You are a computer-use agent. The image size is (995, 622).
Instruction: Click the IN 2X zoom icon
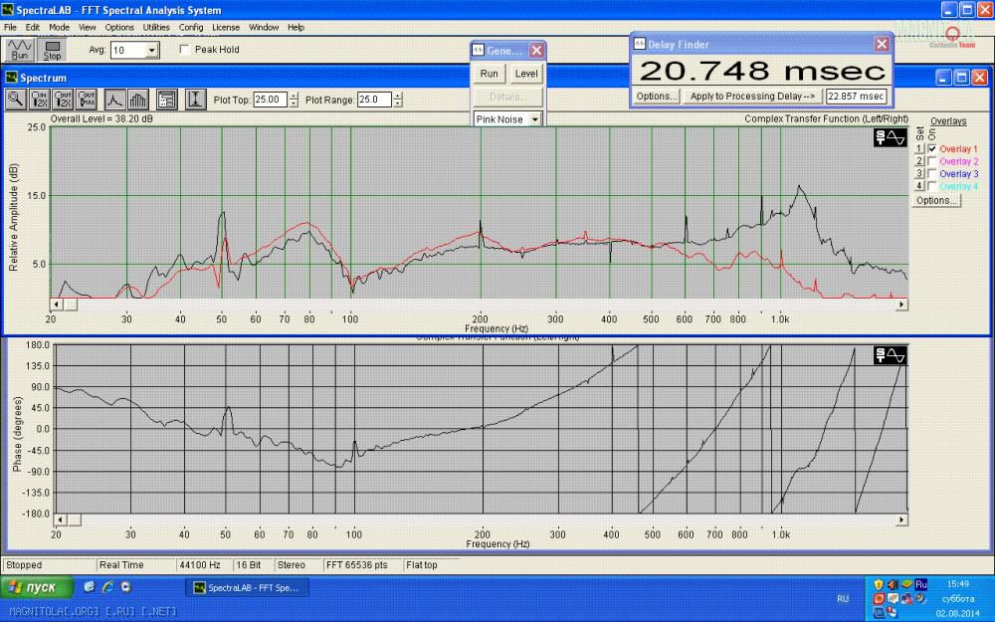pos(40,100)
